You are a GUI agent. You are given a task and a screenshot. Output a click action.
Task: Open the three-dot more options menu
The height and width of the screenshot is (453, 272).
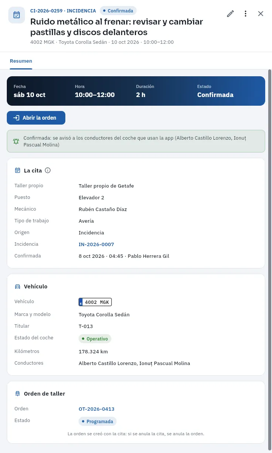point(246,14)
